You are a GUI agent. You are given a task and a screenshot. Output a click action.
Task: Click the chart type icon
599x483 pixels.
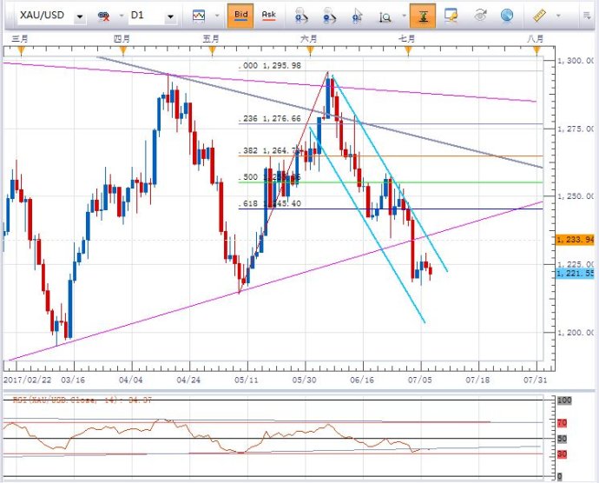click(x=200, y=16)
